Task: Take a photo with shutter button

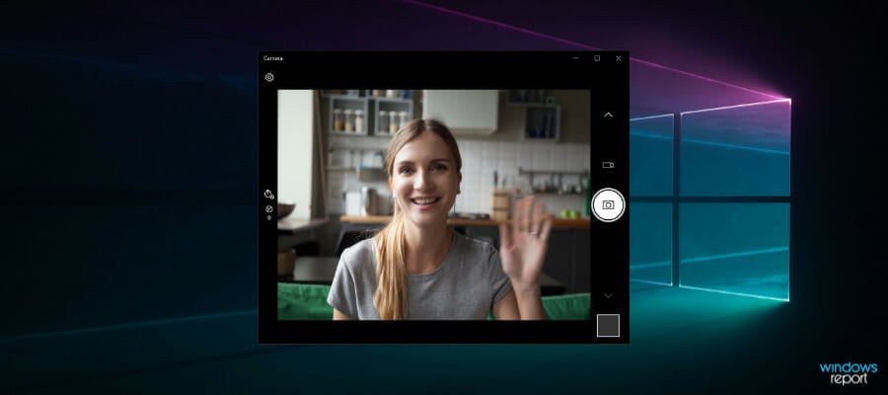Action: click(x=608, y=205)
